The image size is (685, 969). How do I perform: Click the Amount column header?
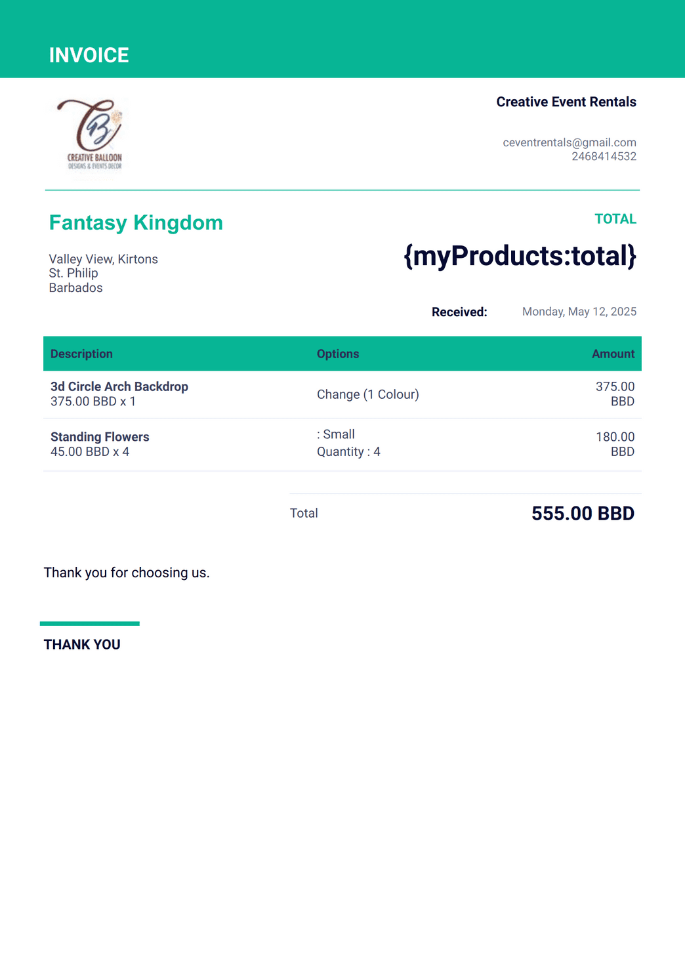point(613,354)
